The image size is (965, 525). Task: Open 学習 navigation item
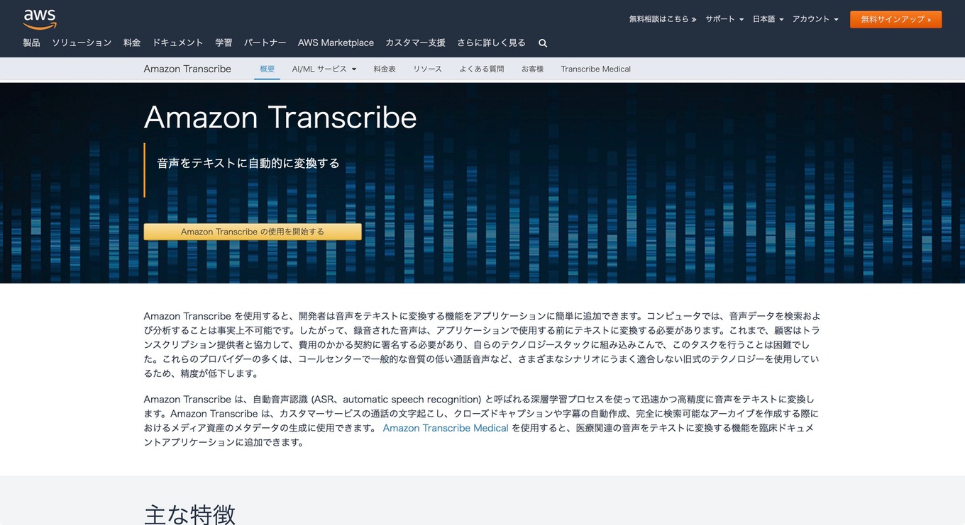(224, 43)
